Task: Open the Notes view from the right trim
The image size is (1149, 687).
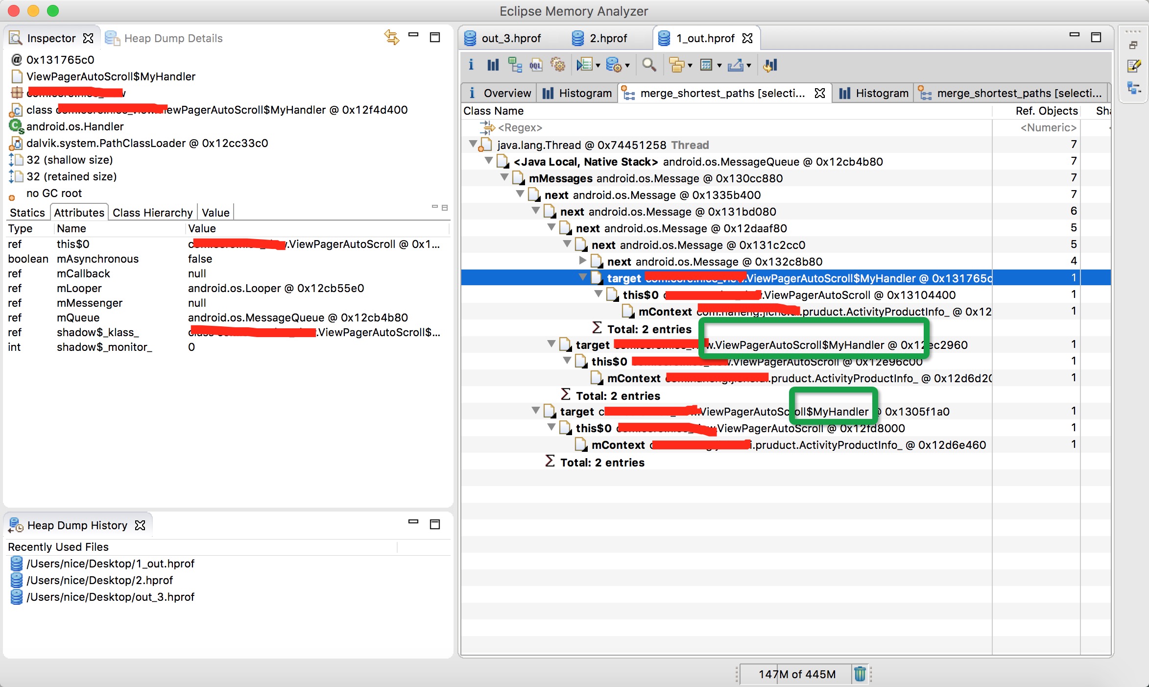Action: coord(1134,65)
